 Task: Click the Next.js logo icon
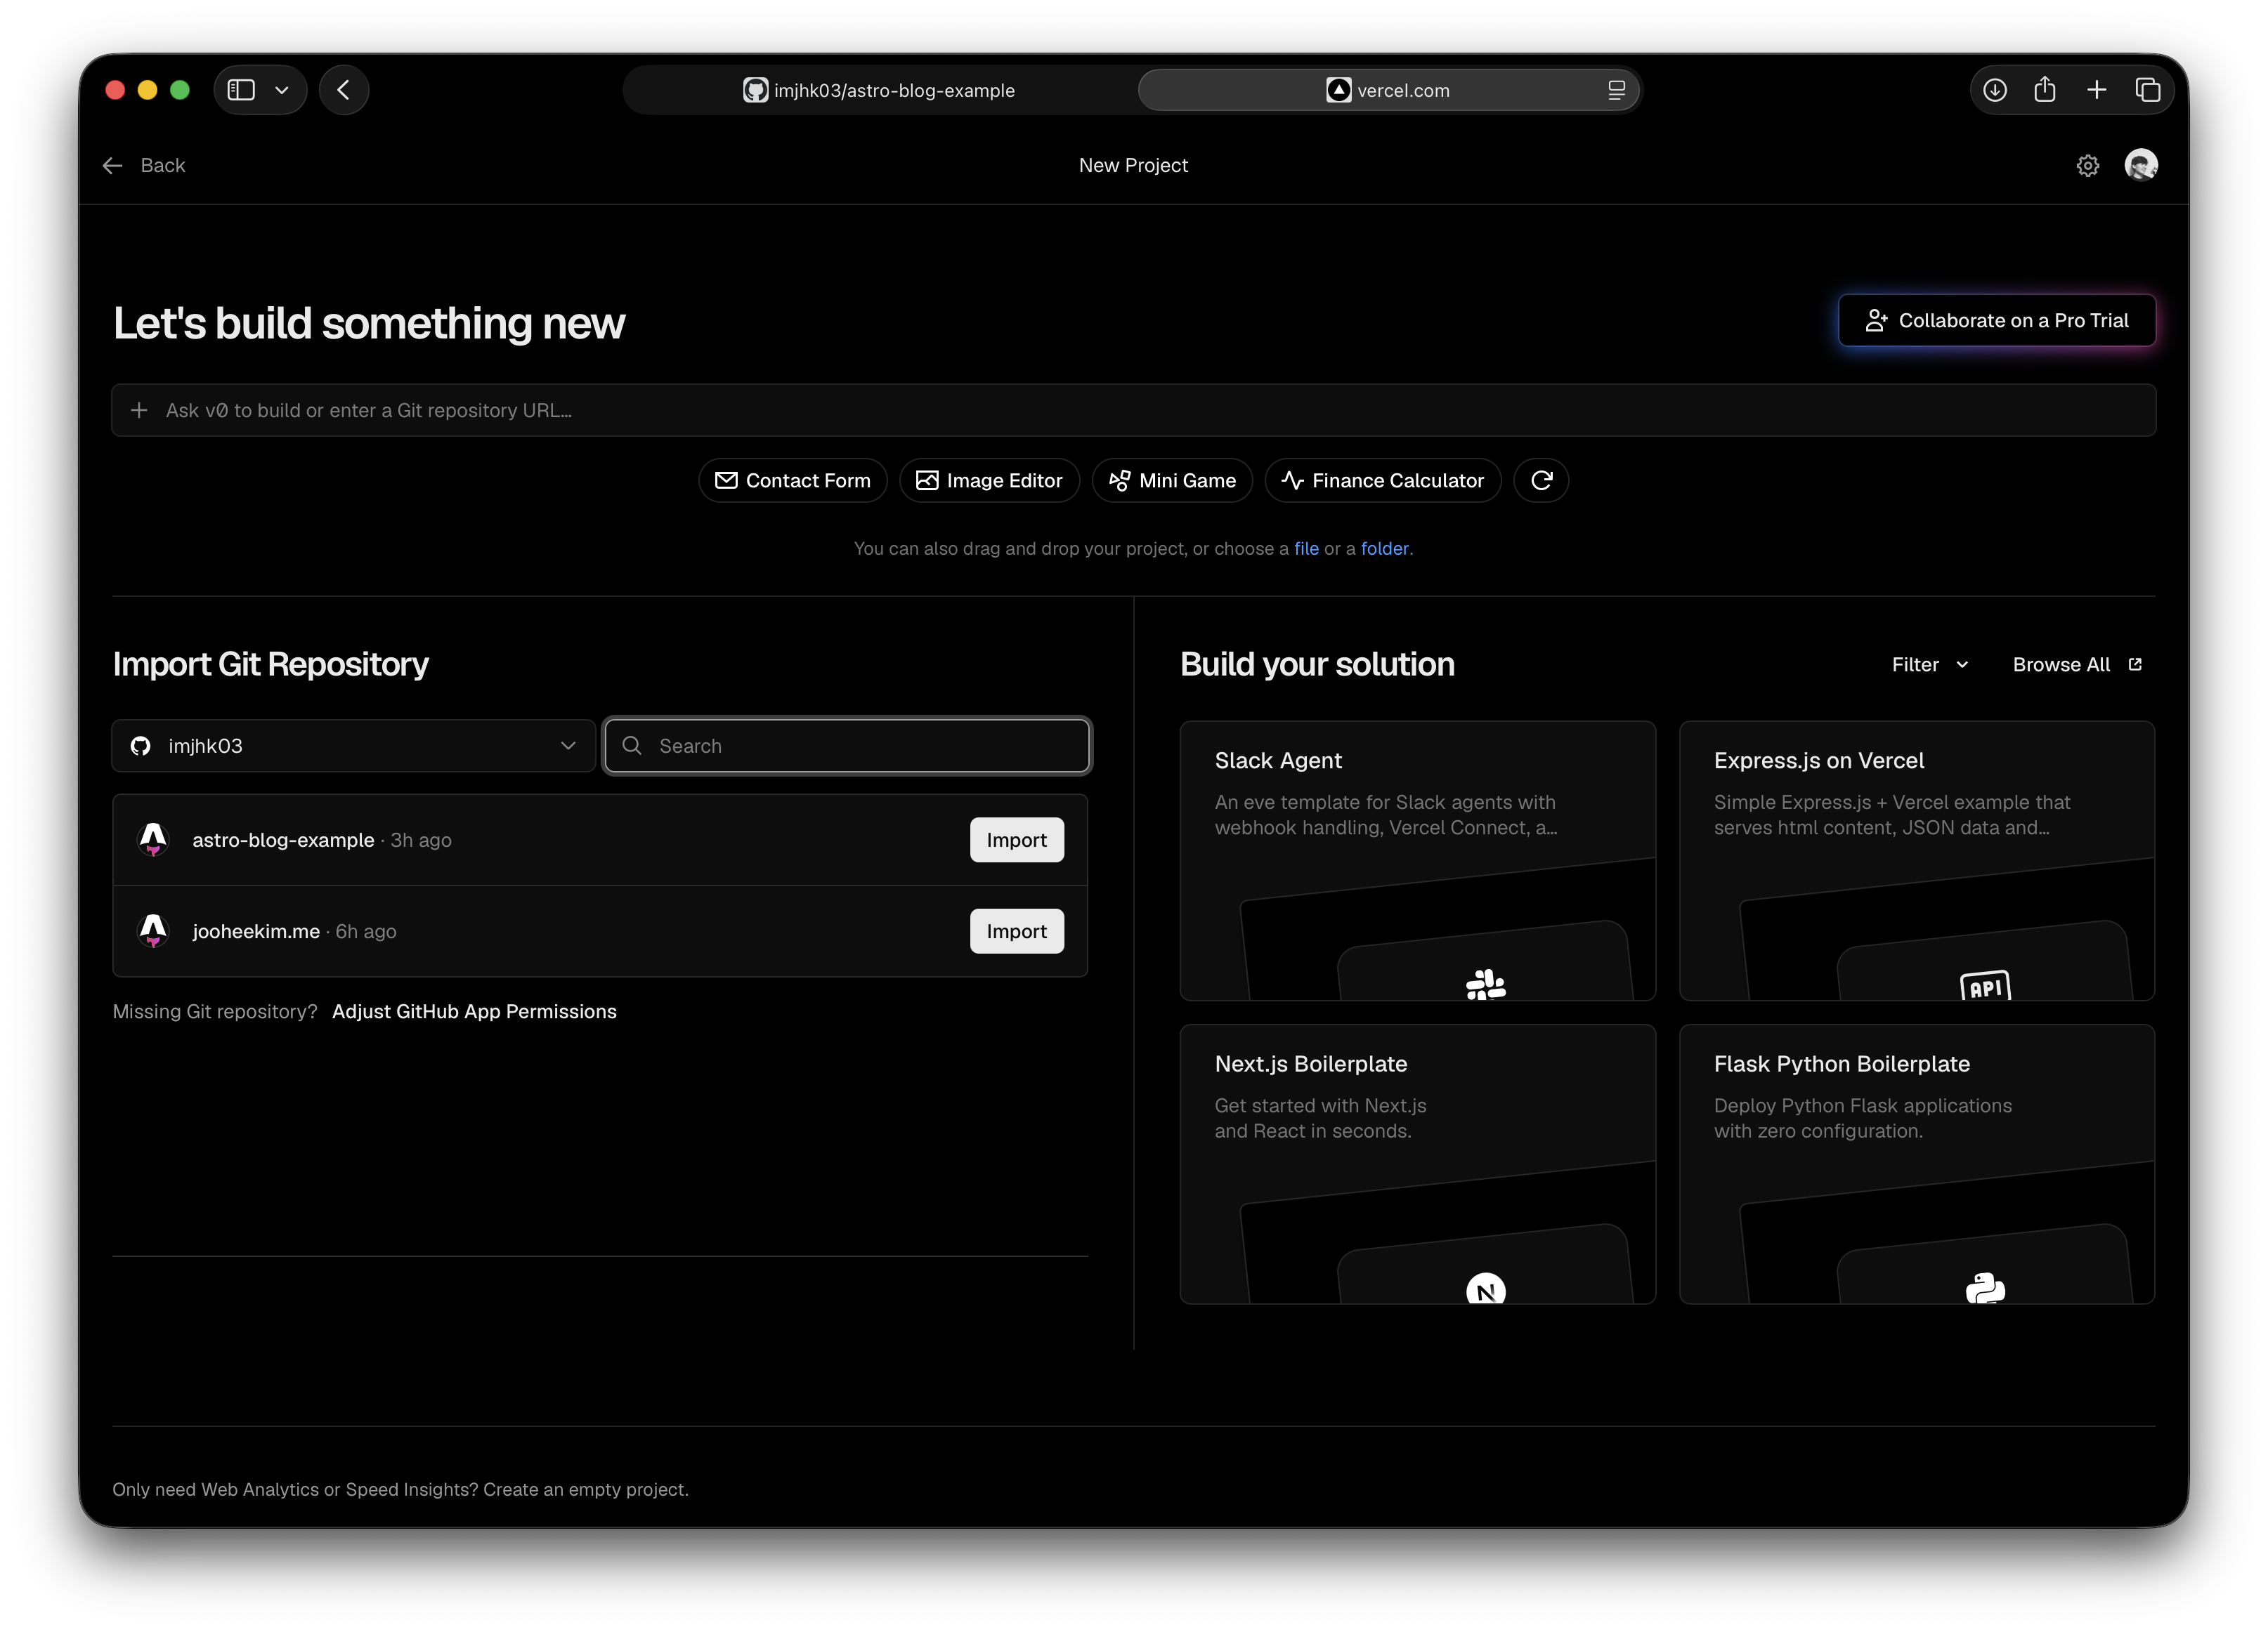click(x=1486, y=1288)
